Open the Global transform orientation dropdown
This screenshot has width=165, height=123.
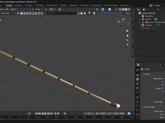[x=37, y=9]
